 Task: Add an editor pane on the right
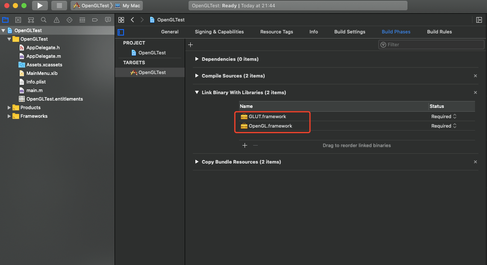tap(479, 20)
